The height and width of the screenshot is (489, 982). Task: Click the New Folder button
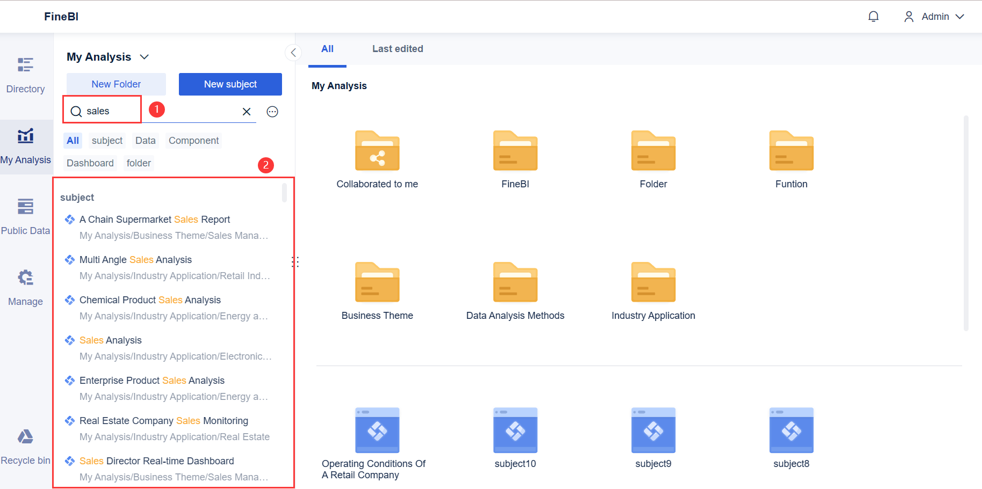(x=116, y=84)
